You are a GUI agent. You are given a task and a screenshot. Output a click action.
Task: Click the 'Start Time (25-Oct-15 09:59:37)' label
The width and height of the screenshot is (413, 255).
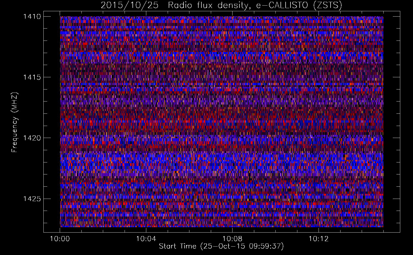(x=221, y=246)
